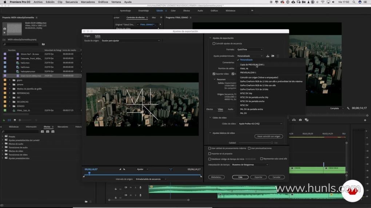This screenshot has width=371, height=208.
Task: Click the save preset icon
Action: click(268, 56)
